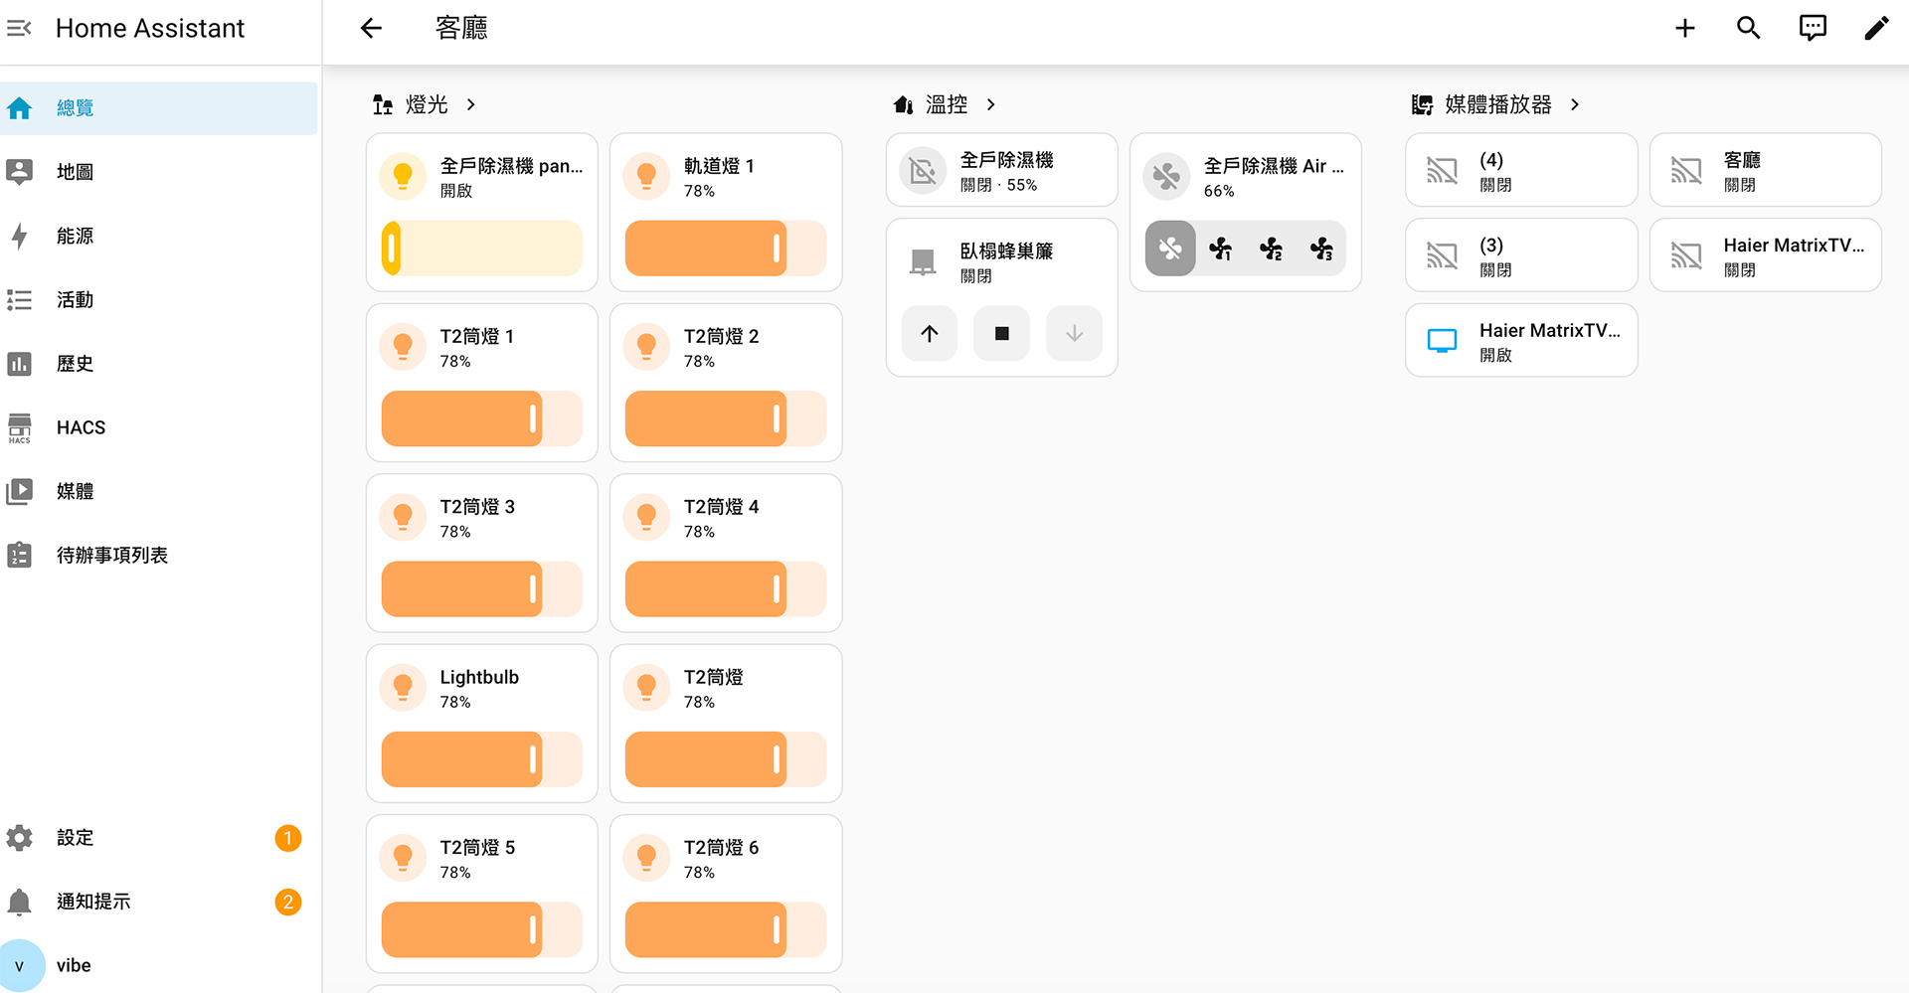Open 活動 in the sidebar
Viewport: 1909px width, 993px height.
(x=159, y=300)
